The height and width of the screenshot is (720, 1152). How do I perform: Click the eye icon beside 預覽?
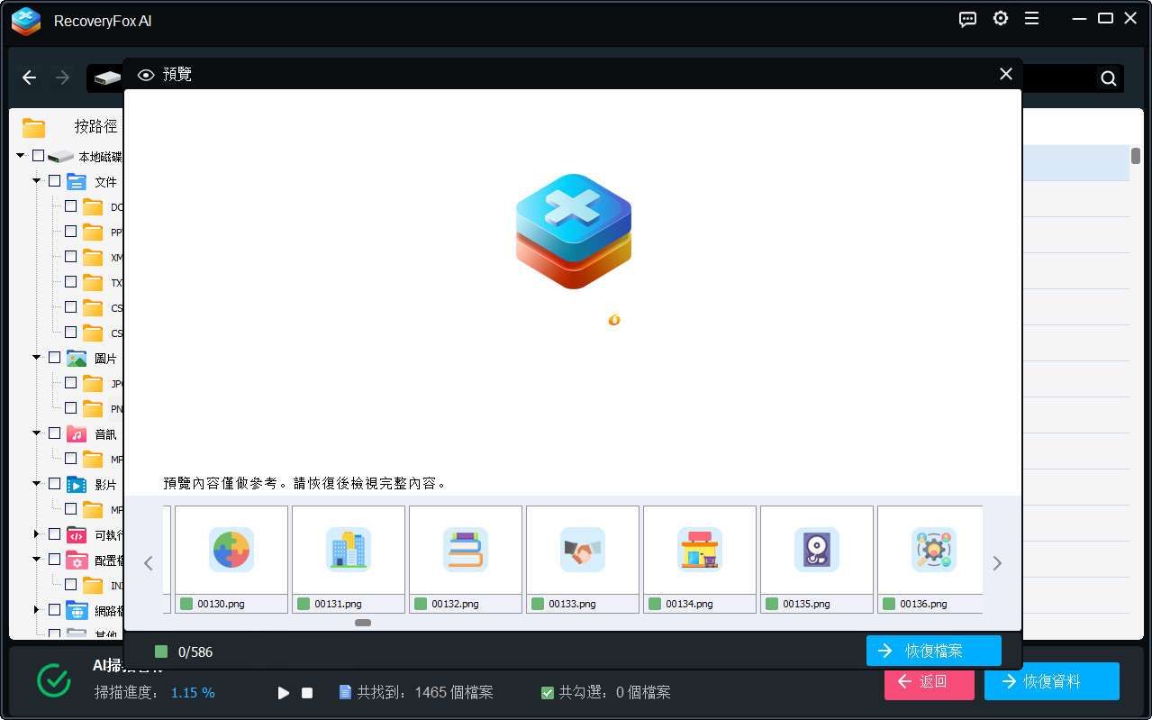tap(146, 74)
